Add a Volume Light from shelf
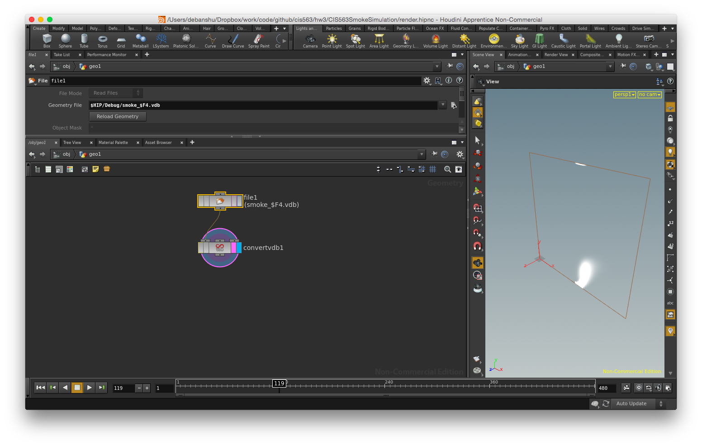Screen dimensions: 702x446 [x=436, y=41]
